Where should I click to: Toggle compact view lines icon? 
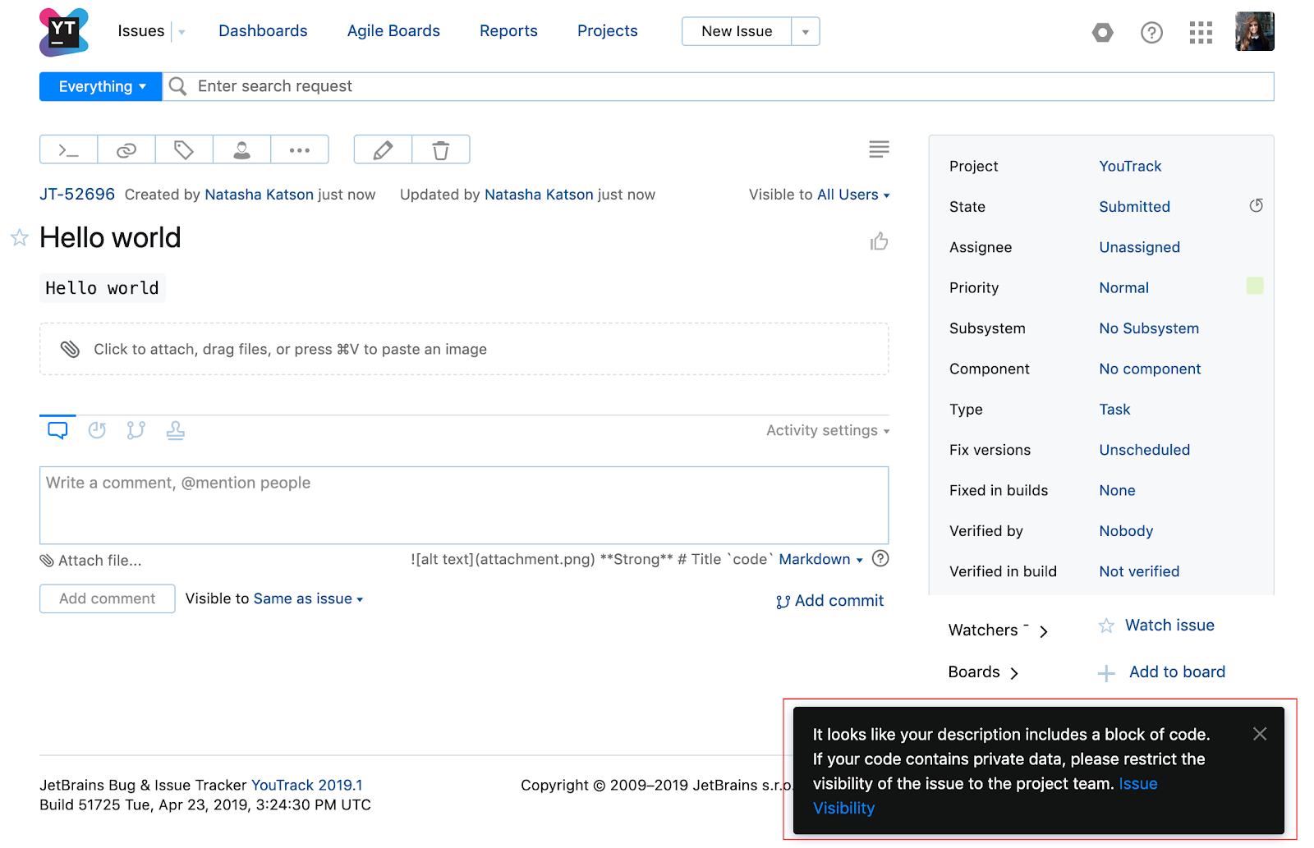[x=879, y=149]
